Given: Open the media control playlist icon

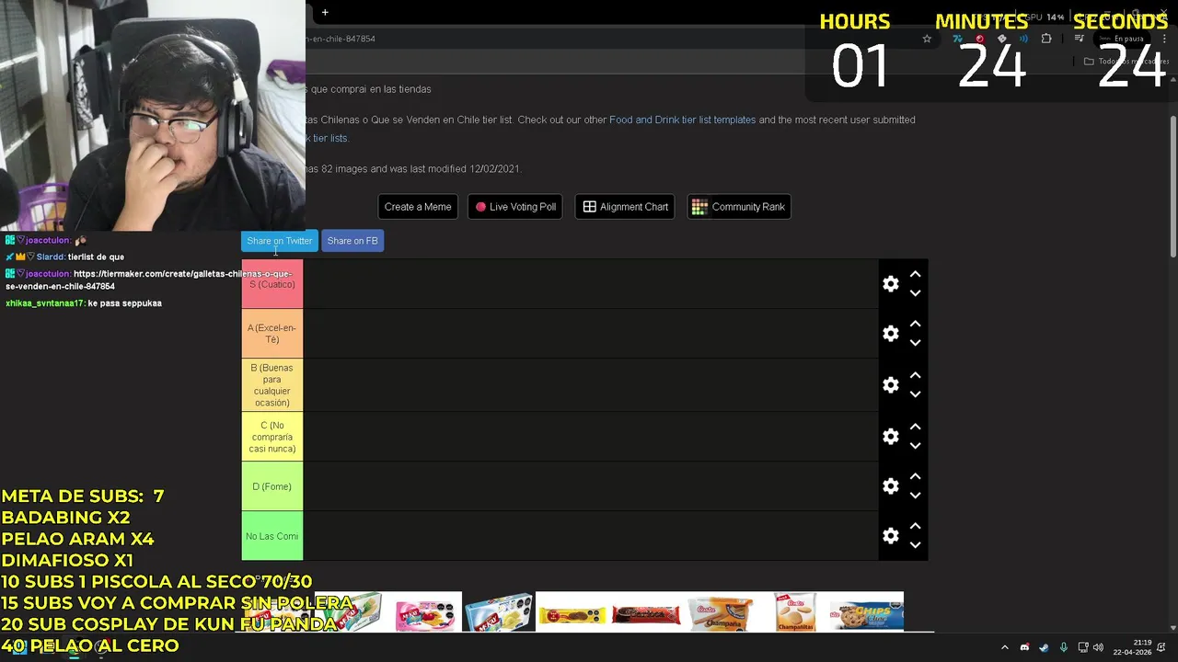Looking at the screenshot, I should click(1080, 39).
